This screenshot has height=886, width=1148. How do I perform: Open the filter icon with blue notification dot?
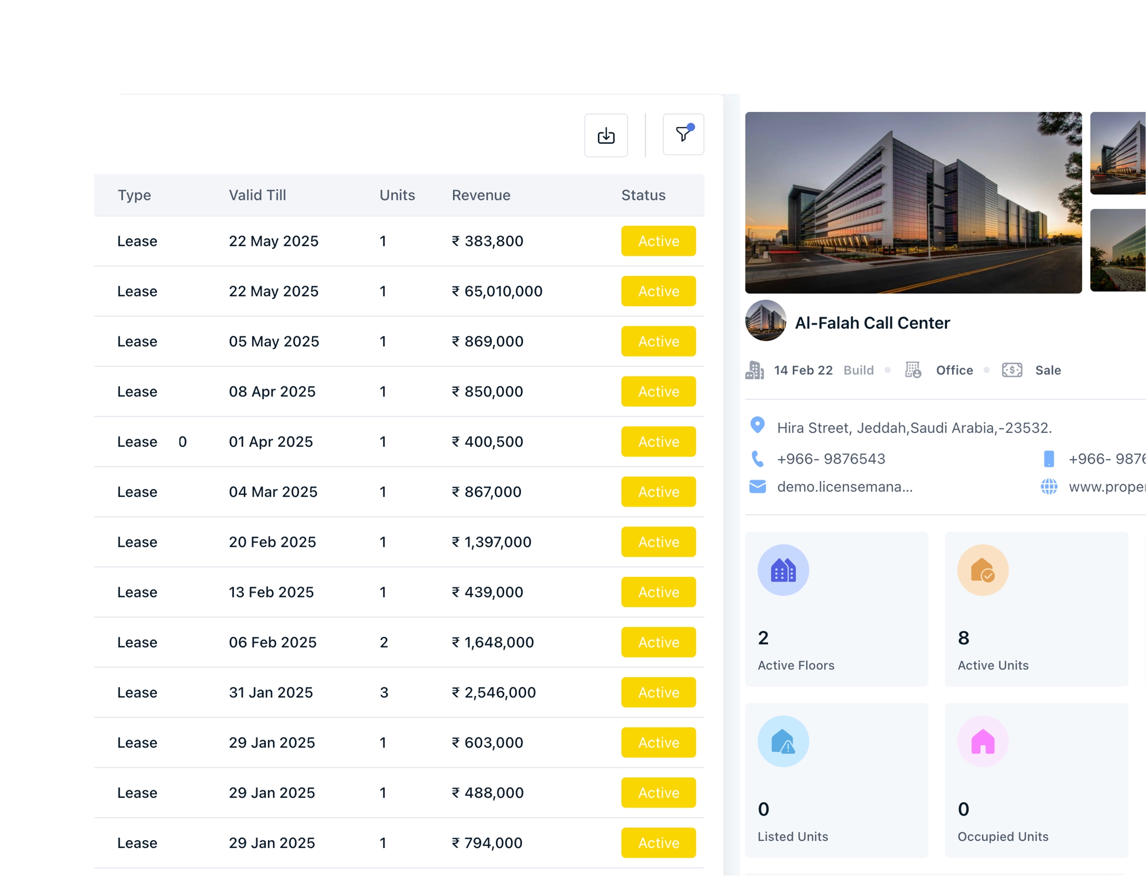683,135
